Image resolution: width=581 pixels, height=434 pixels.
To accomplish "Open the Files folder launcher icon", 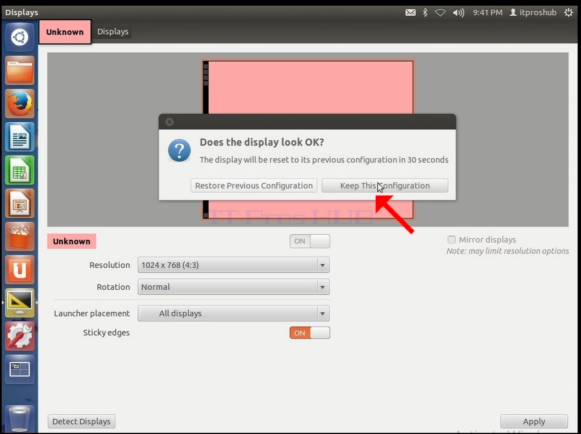I will pyautogui.click(x=20, y=71).
